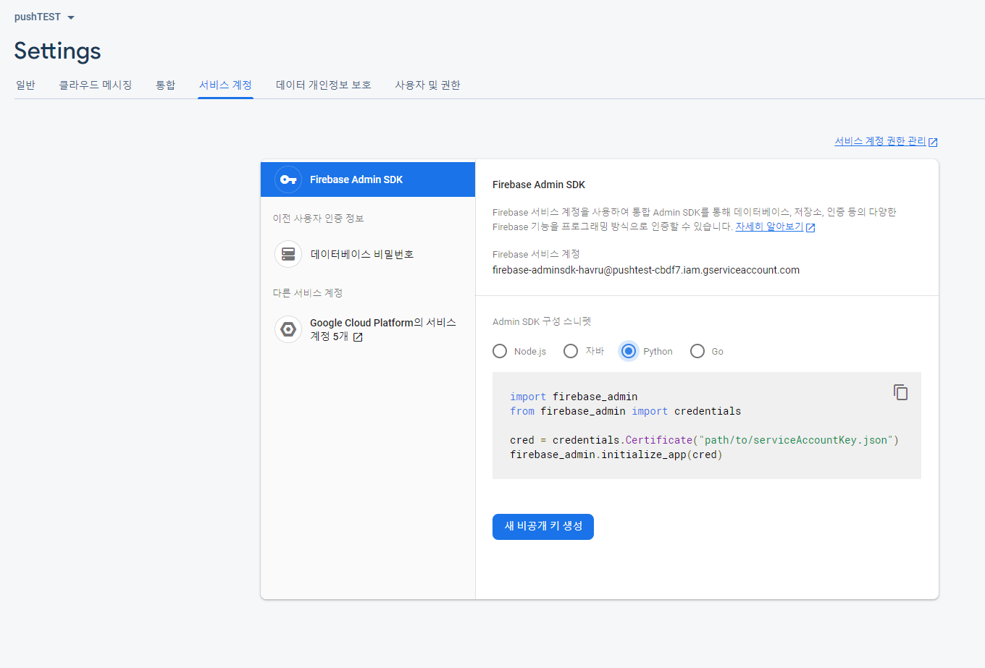Click the Google Cloud Platform hexagon icon
Viewport: 985px width, 668px height.
pos(288,329)
